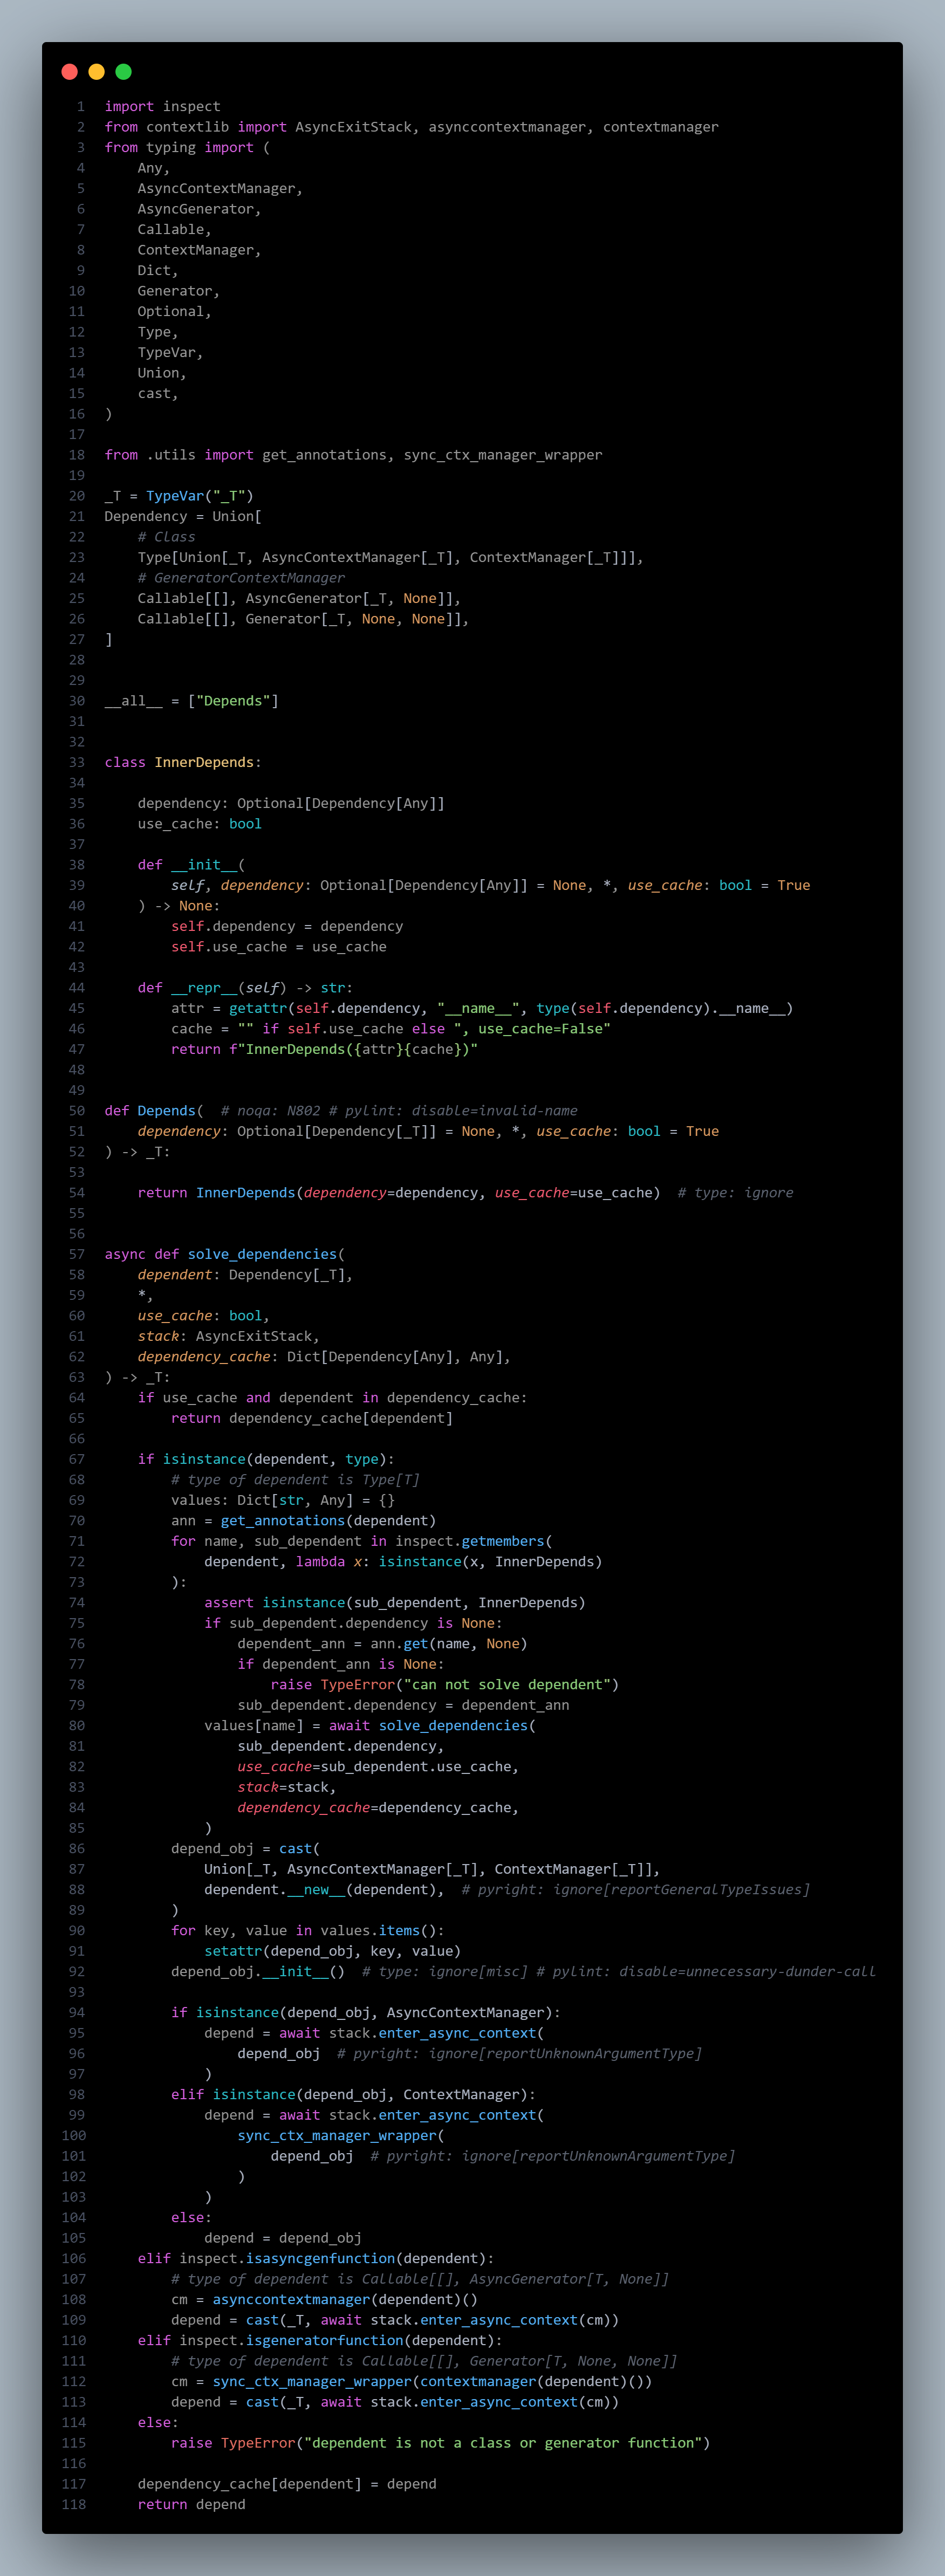
Task: Click the final "return depend" statement
Action: point(191,2504)
